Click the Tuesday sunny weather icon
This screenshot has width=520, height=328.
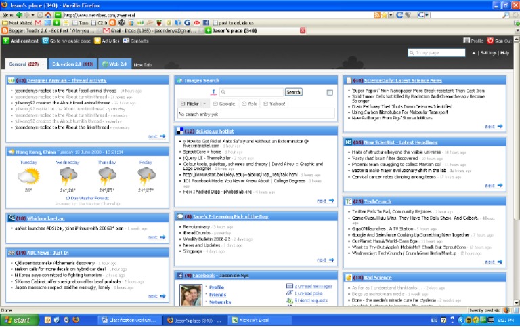(28, 177)
